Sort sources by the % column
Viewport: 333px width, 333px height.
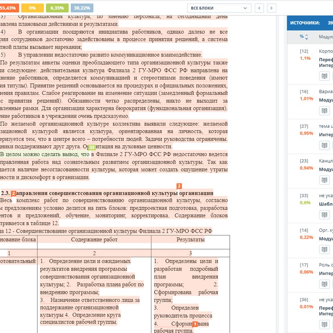(304, 37)
